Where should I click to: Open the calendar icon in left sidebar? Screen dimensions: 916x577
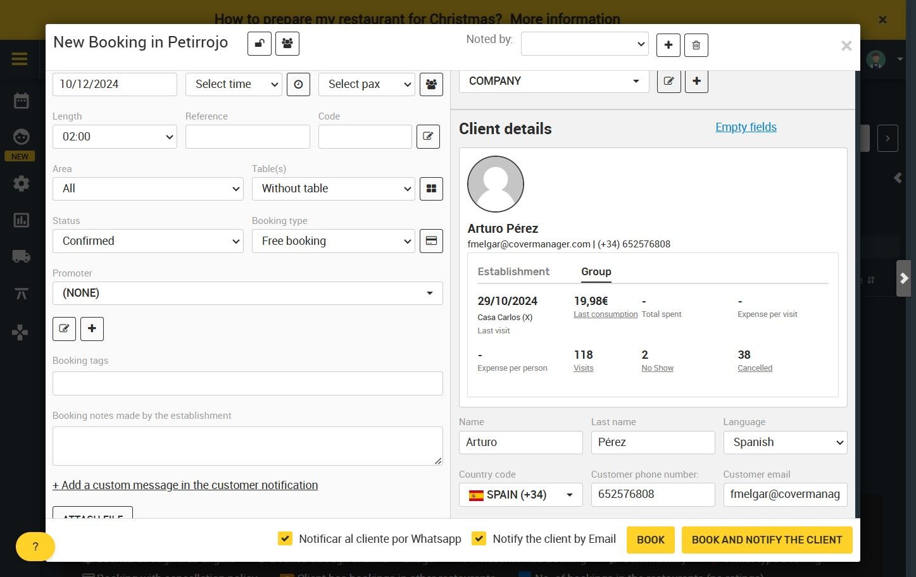pyautogui.click(x=21, y=101)
